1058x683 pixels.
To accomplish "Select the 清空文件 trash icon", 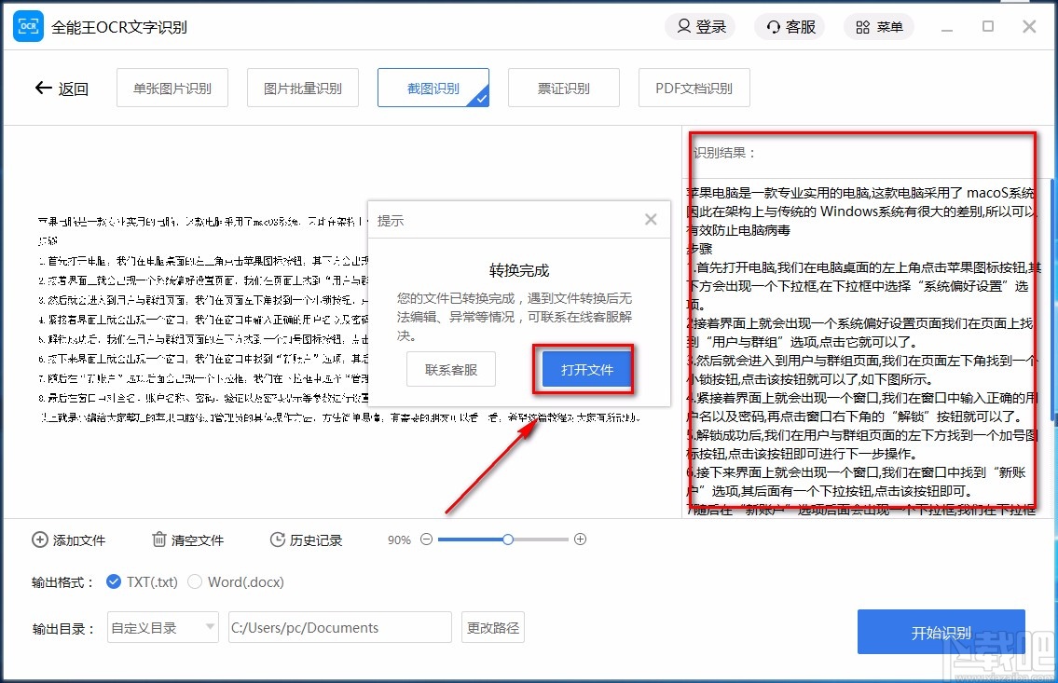I will click(x=158, y=540).
